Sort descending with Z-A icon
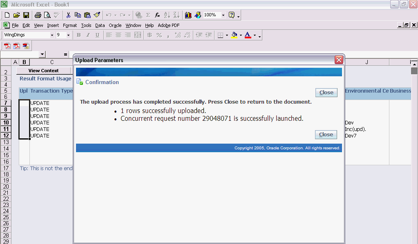The image size is (418, 244). [x=176, y=15]
